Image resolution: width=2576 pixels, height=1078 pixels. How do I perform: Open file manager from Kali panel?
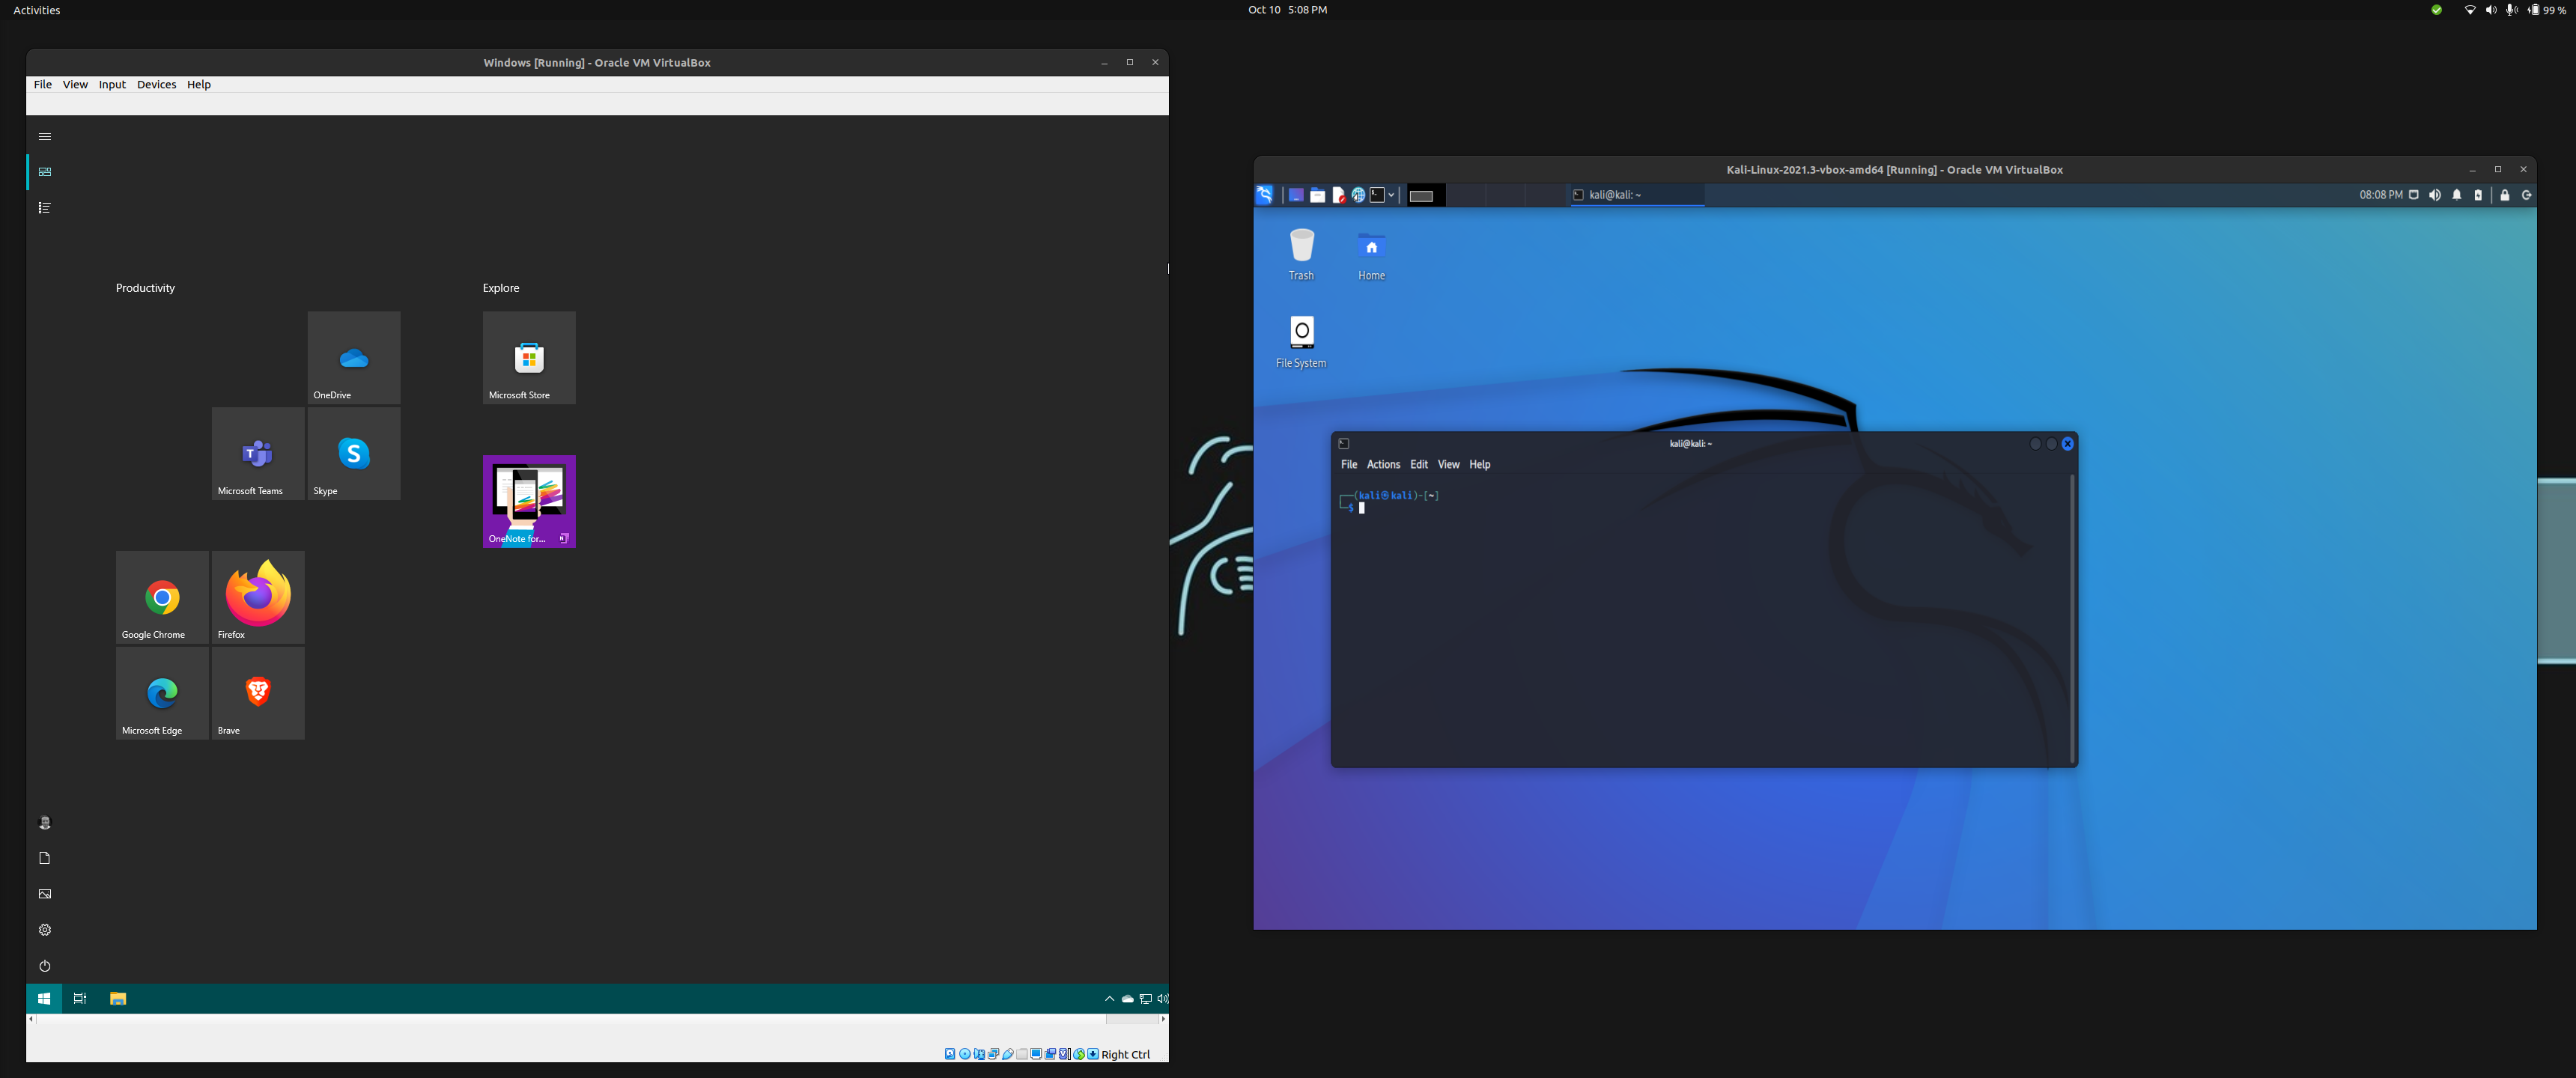1318,196
